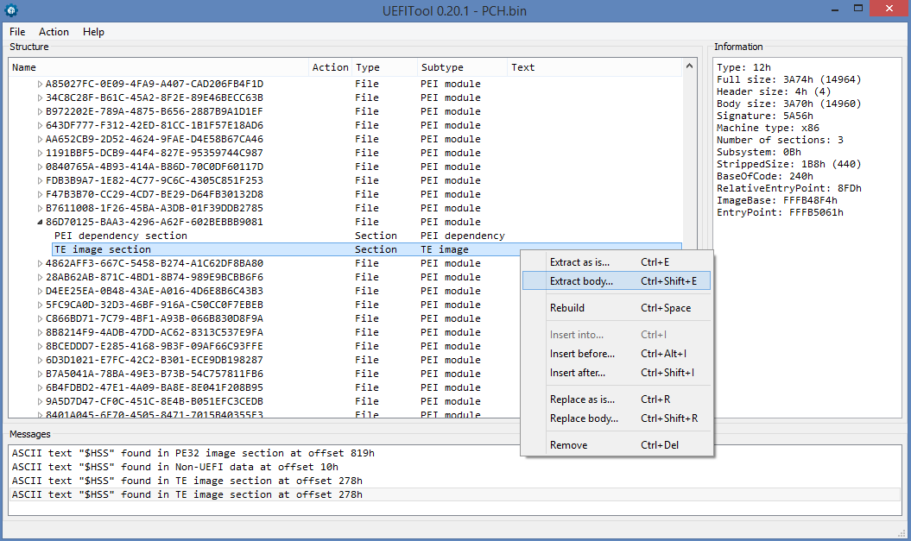Close the UEFITool window

(889, 9)
